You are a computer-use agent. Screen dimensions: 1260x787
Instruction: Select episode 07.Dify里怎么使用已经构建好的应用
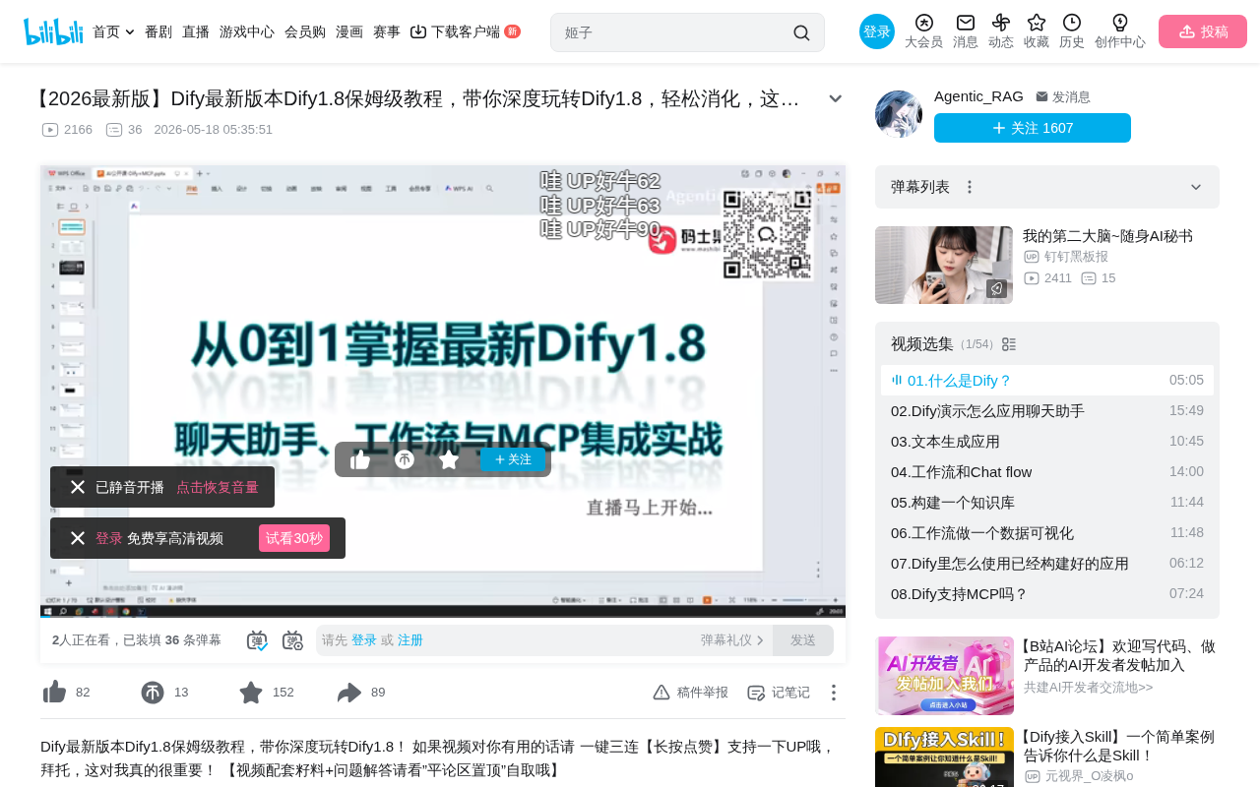1047,564
